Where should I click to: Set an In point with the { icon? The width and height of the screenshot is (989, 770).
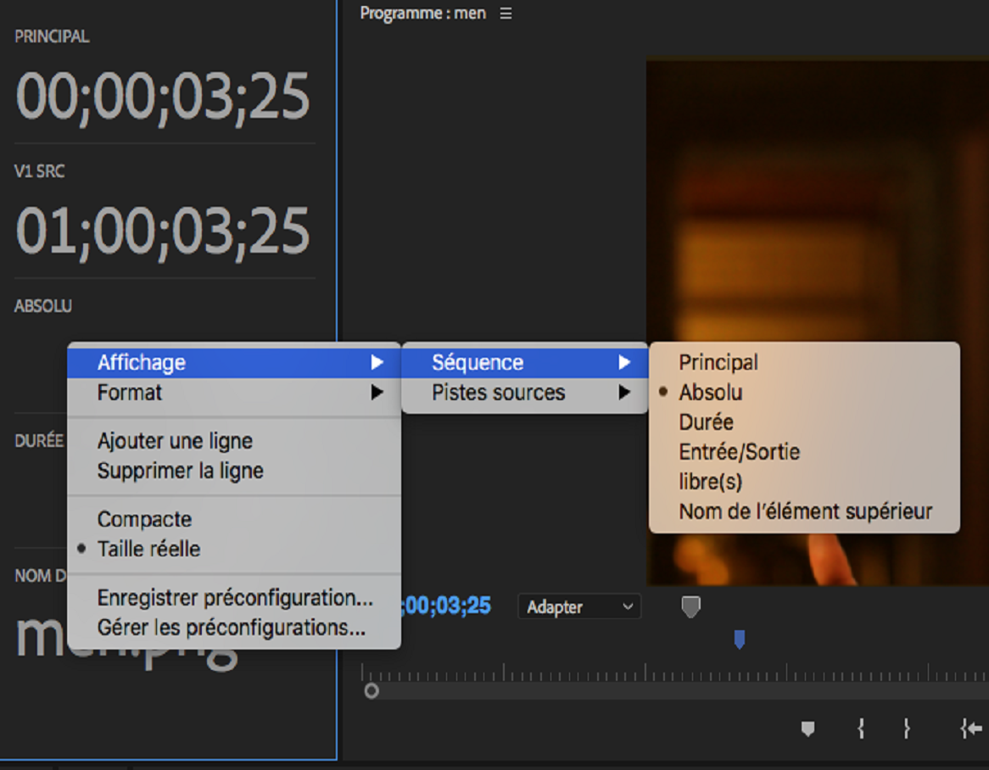click(x=862, y=728)
